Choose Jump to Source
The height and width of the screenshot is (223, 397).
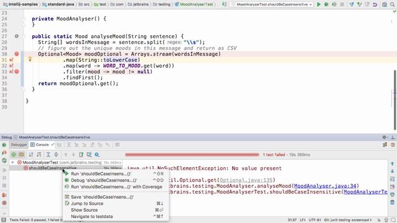[115, 204]
